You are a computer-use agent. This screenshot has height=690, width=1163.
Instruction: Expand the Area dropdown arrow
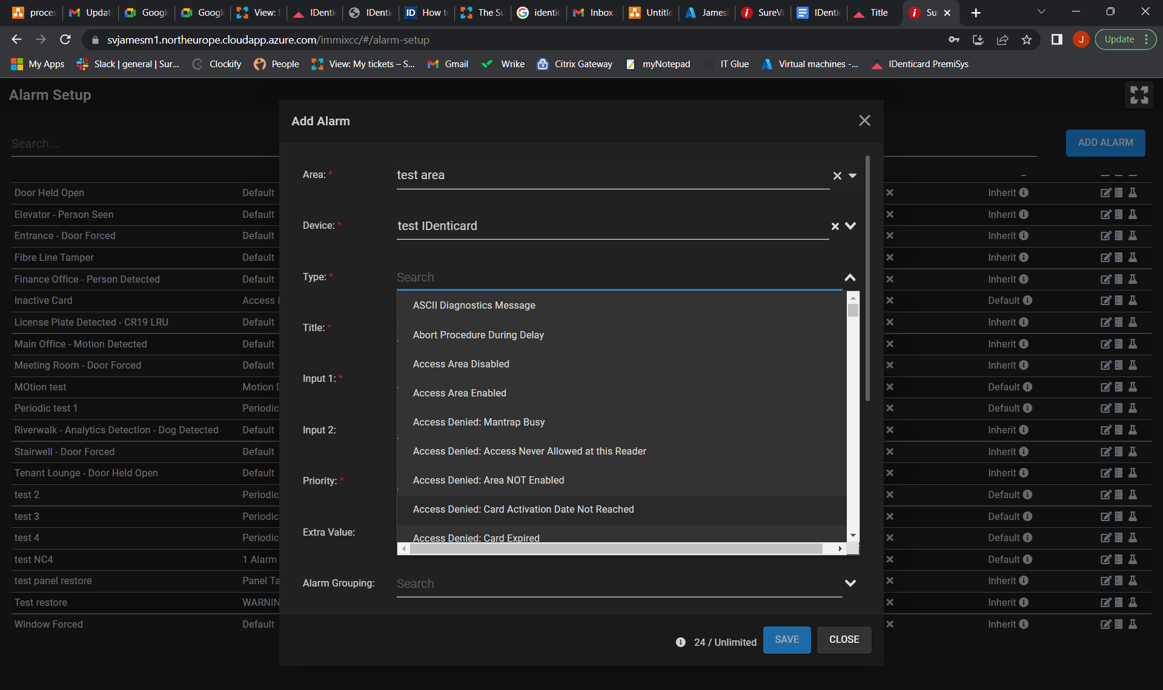pyautogui.click(x=852, y=176)
